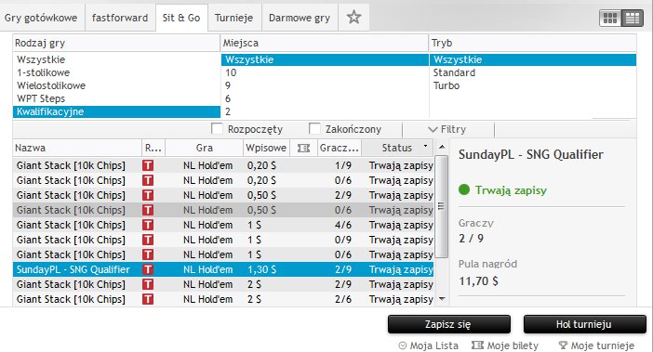653x352 pixels.
Task: Select the Wielostolikowe game type
Action: pyautogui.click(x=116, y=85)
